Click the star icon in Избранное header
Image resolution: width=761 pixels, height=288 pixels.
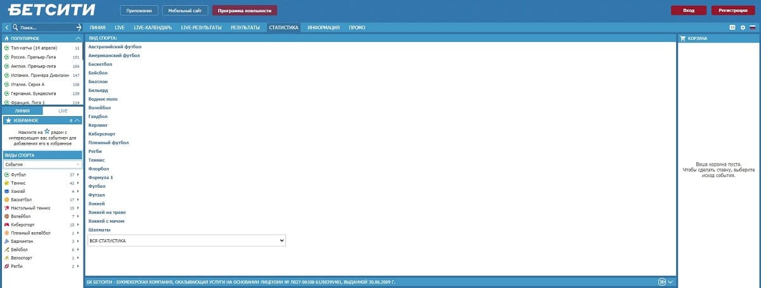tap(8, 120)
